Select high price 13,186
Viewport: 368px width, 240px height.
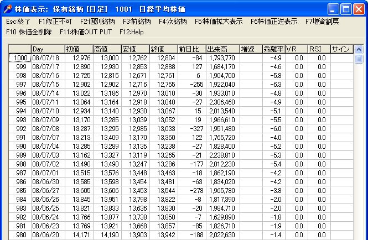[x=107, y=93]
